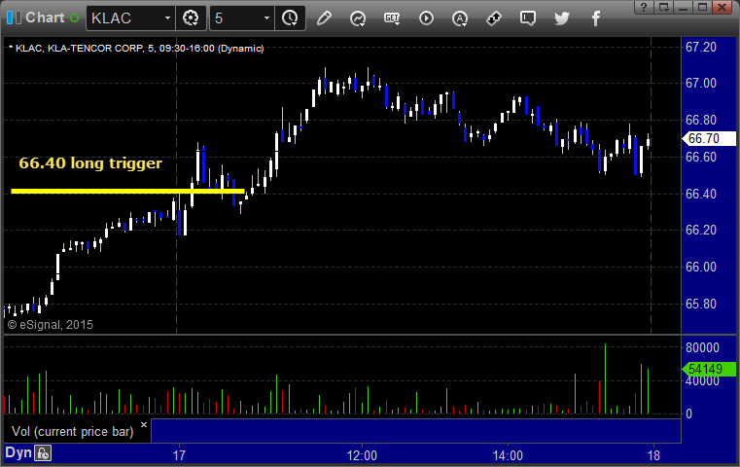Screen dimensions: 740x467
Task: Open the time template clock button
Action: 290,18
